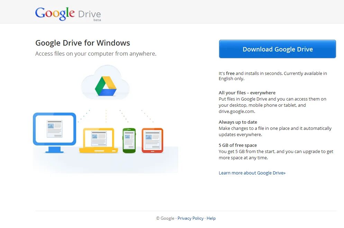Image resolution: width=344 pixels, height=228 pixels.
Task: Open the Privacy Policy link
Action: click(190, 218)
